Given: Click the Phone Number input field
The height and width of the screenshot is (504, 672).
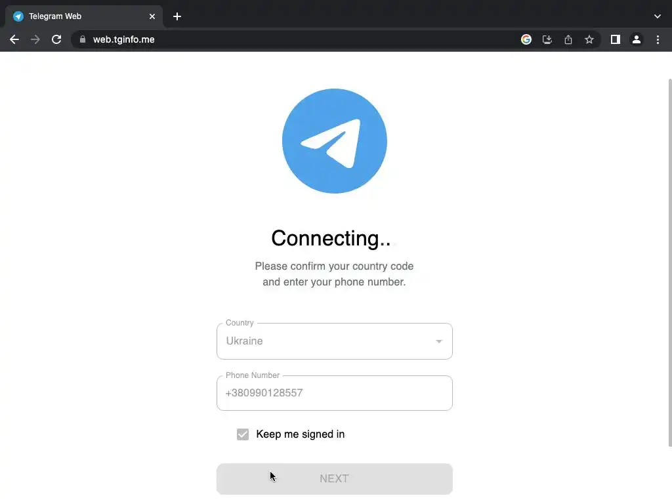Looking at the screenshot, I should point(334,393).
